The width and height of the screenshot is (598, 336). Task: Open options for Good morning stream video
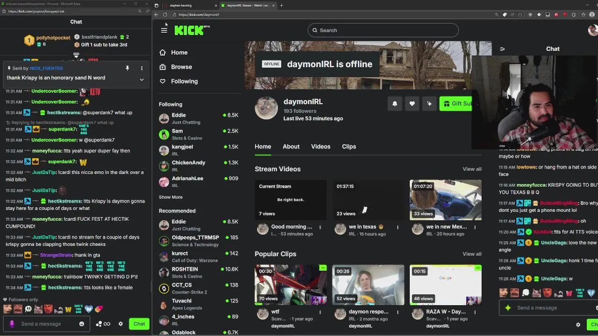click(320, 227)
